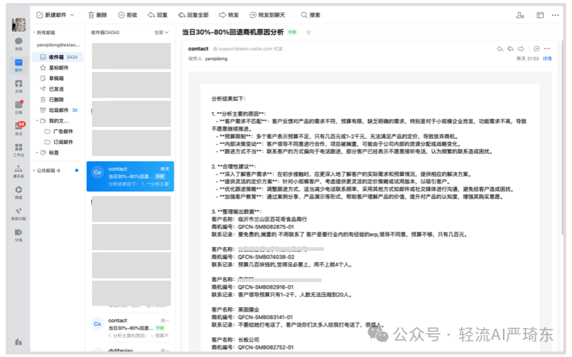Click the layout switch icon at the top right
The height and width of the screenshot is (357, 572).
coord(540,15)
